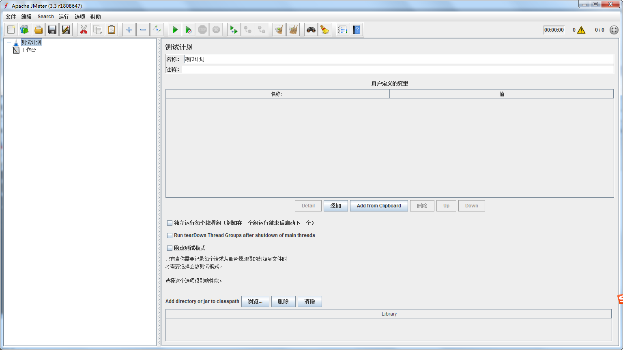
Task: Enable 独立运行每个线程组 checkbox
Action: point(170,223)
